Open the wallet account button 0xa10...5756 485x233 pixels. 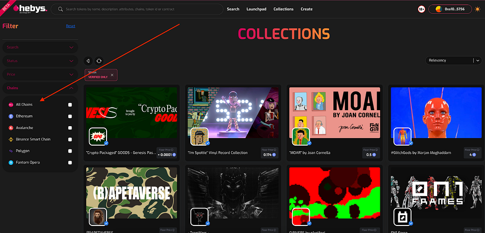pyautogui.click(x=450, y=9)
